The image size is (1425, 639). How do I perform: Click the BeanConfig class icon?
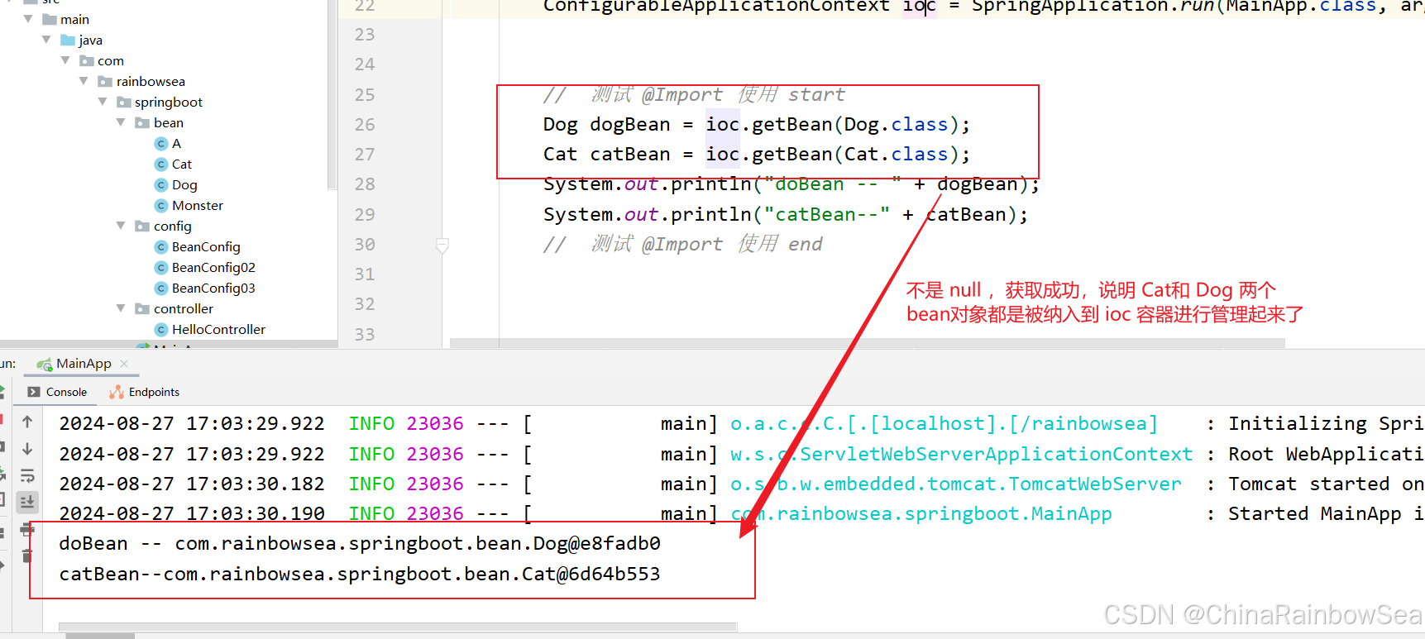[x=162, y=247]
